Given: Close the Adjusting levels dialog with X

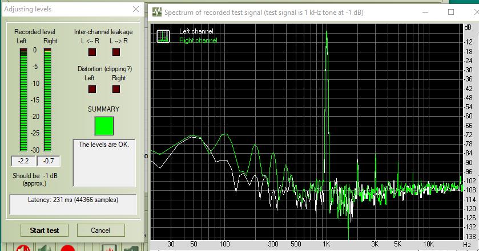Looking at the screenshot, I should click(x=136, y=9).
